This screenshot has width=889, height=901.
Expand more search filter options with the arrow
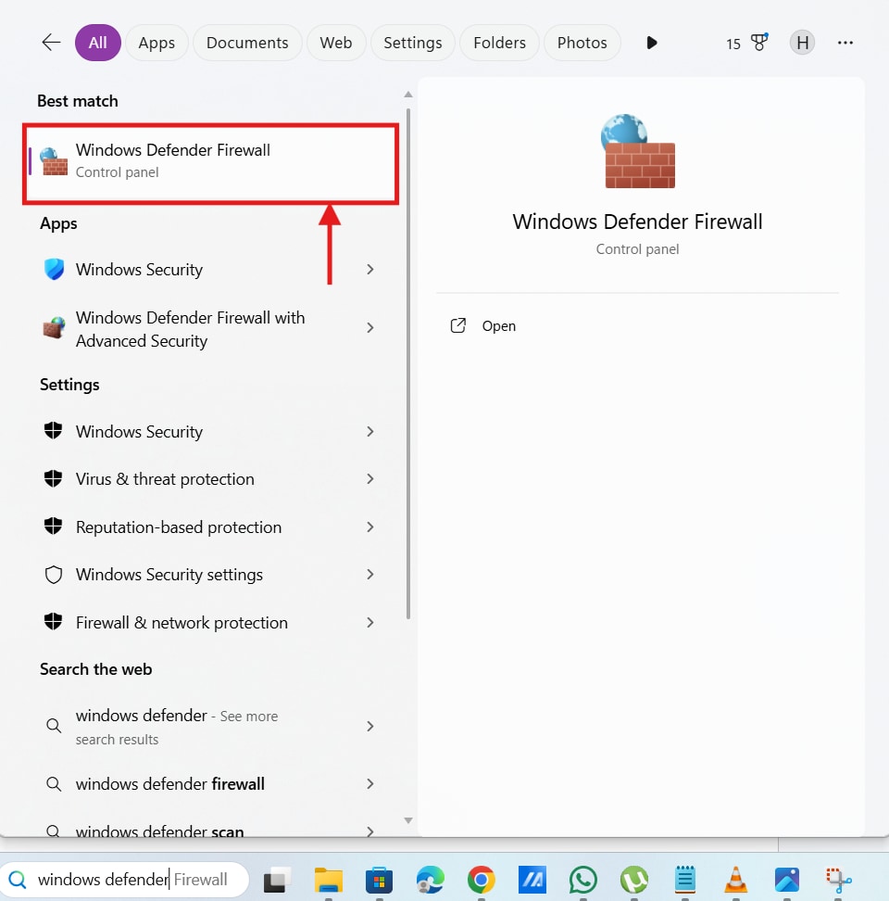[651, 43]
